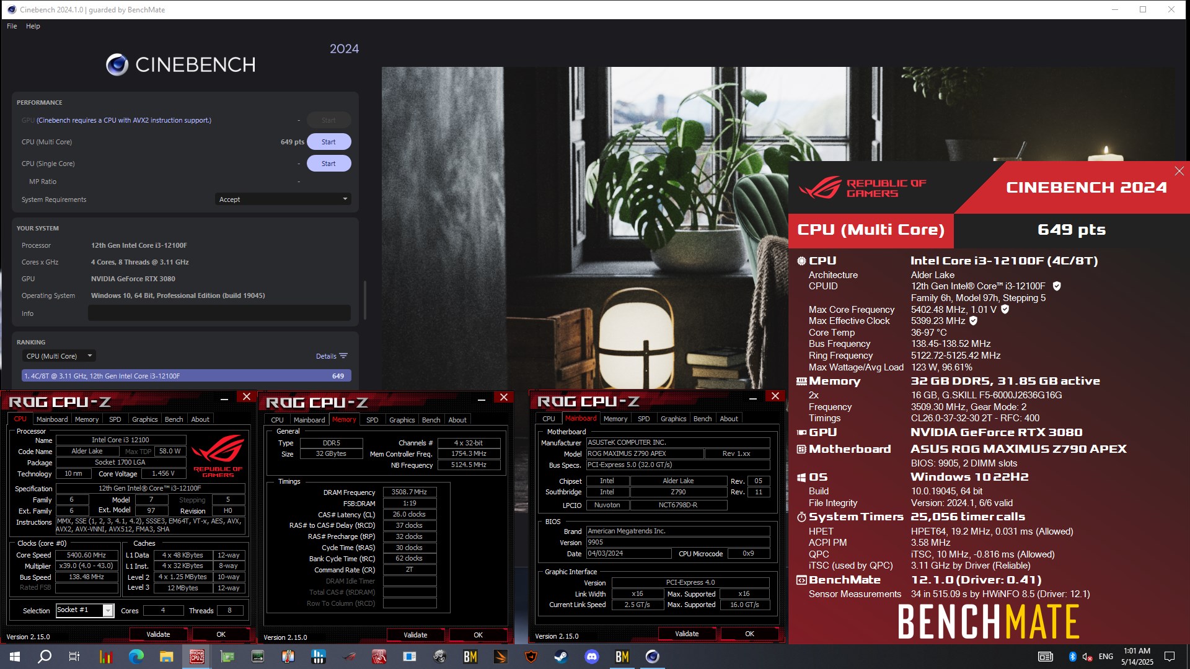
Task: Click the NB Frequency 5124.5 MHz value
Action: click(469, 465)
